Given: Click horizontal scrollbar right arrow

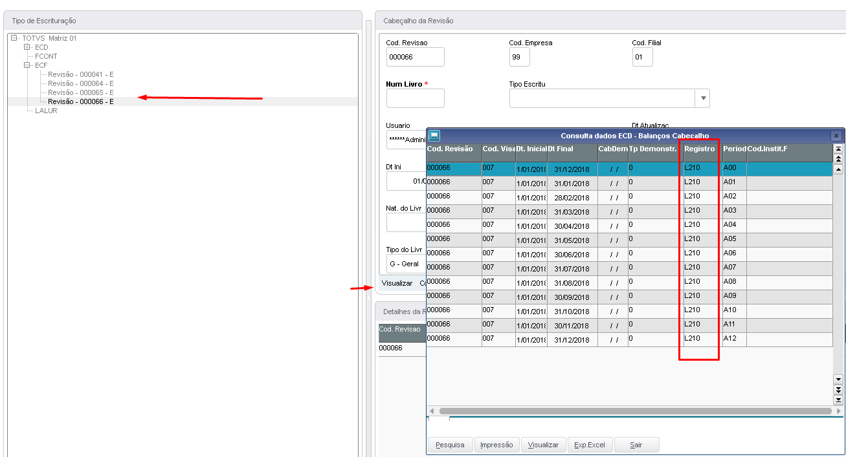Looking at the screenshot, I should pyautogui.click(x=840, y=410).
